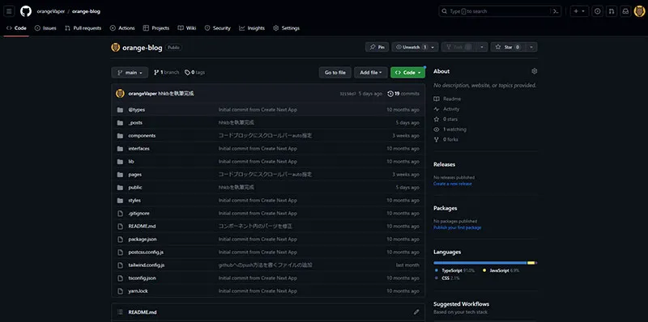648x322 pixels.
Task: Open the _posts folder
Action: click(135, 123)
